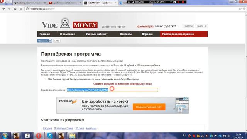
Task: Show '30 дней' referral statistics
Action: click(x=80, y=128)
